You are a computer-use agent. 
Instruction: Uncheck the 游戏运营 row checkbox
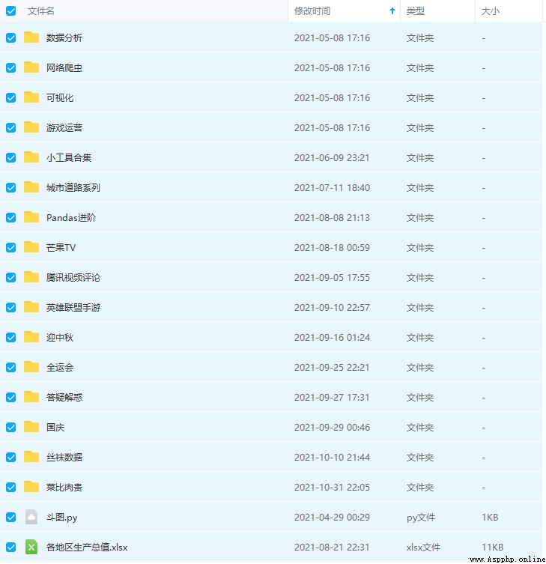pyautogui.click(x=10, y=127)
